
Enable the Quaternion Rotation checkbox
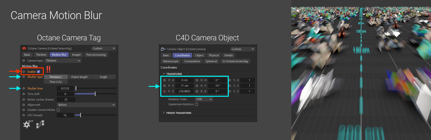click(x=196, y=104)
